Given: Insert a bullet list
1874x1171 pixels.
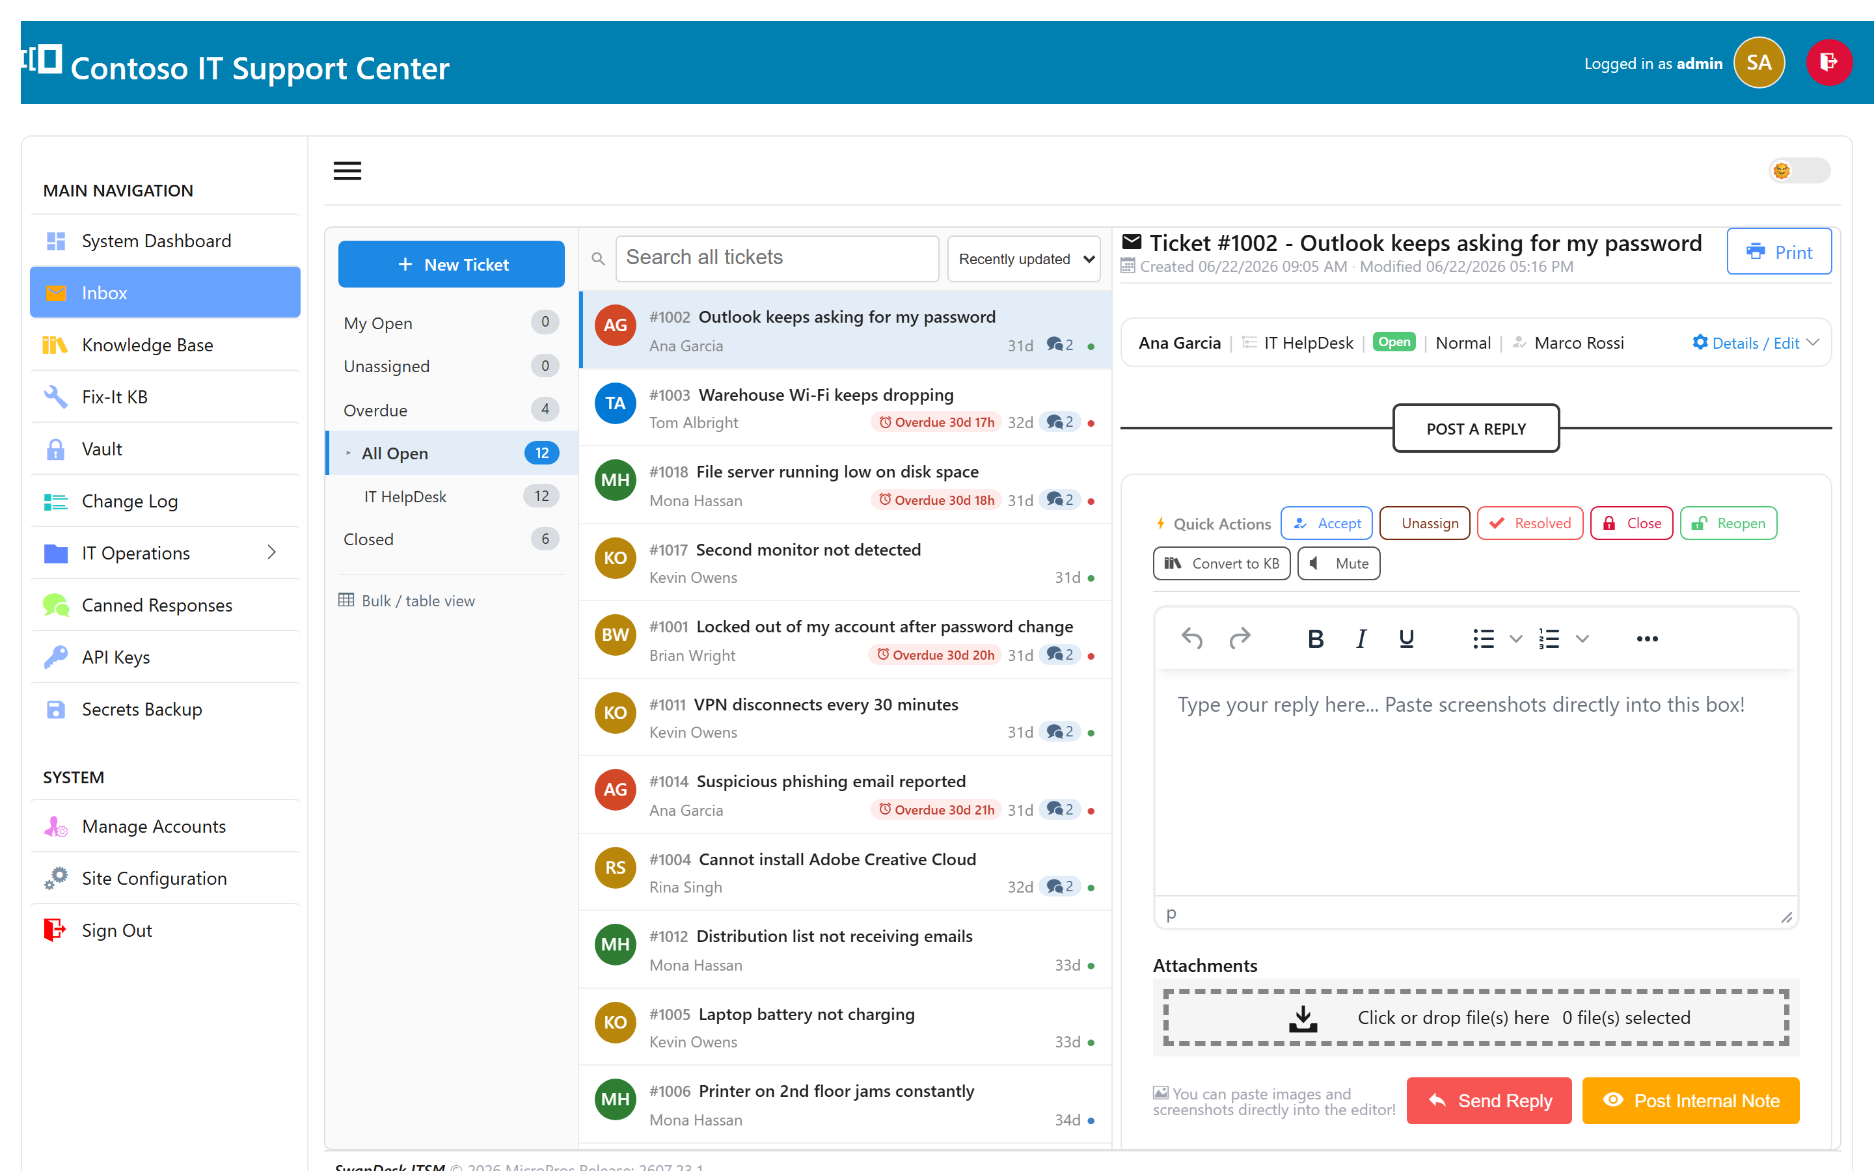Looking at the screenshot, I should point(1483,638).
